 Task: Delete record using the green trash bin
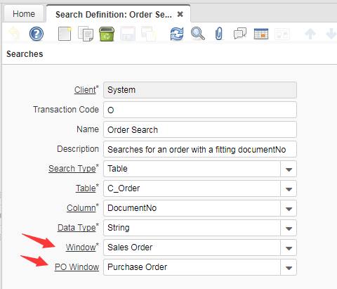[x=107, y=34]
